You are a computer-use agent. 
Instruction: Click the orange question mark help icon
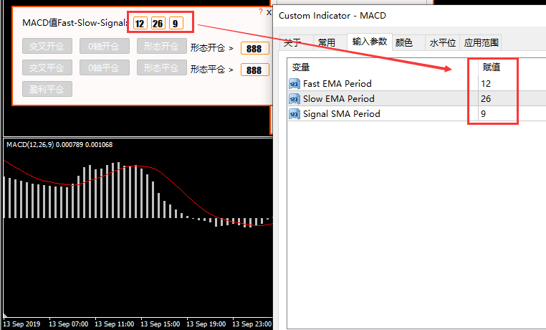[x=261, y=12]
